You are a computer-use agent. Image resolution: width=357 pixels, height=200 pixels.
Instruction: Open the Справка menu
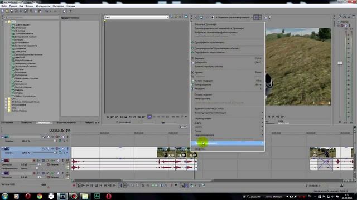click(71, 6)
